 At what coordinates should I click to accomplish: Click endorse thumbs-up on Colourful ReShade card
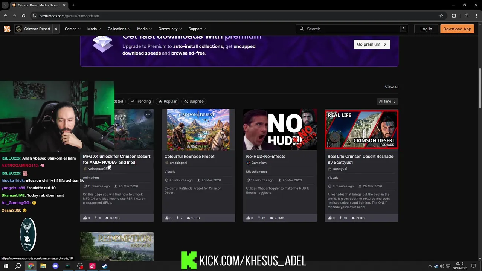point(166,218)
